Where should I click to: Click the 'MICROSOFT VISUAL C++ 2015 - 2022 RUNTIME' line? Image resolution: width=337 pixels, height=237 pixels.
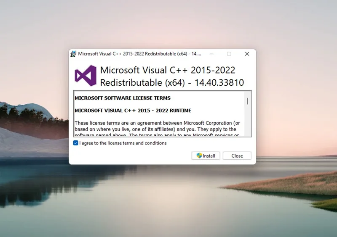(133, 111)
